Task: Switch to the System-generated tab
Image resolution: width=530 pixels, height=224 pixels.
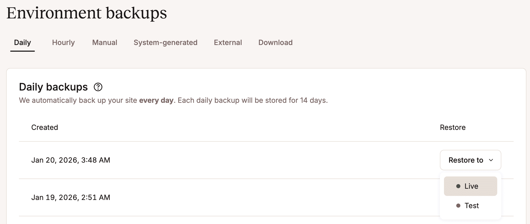Action: tap(165, 42)
